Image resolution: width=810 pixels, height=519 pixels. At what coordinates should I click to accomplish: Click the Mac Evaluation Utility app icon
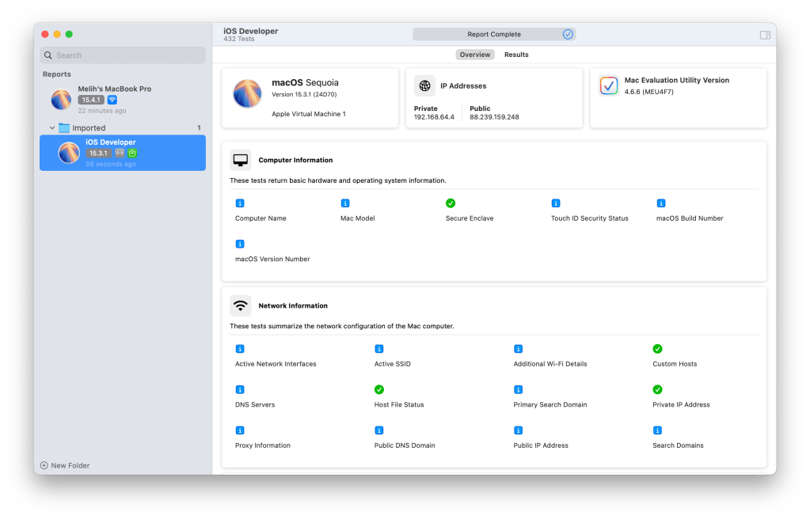[609, 85]
